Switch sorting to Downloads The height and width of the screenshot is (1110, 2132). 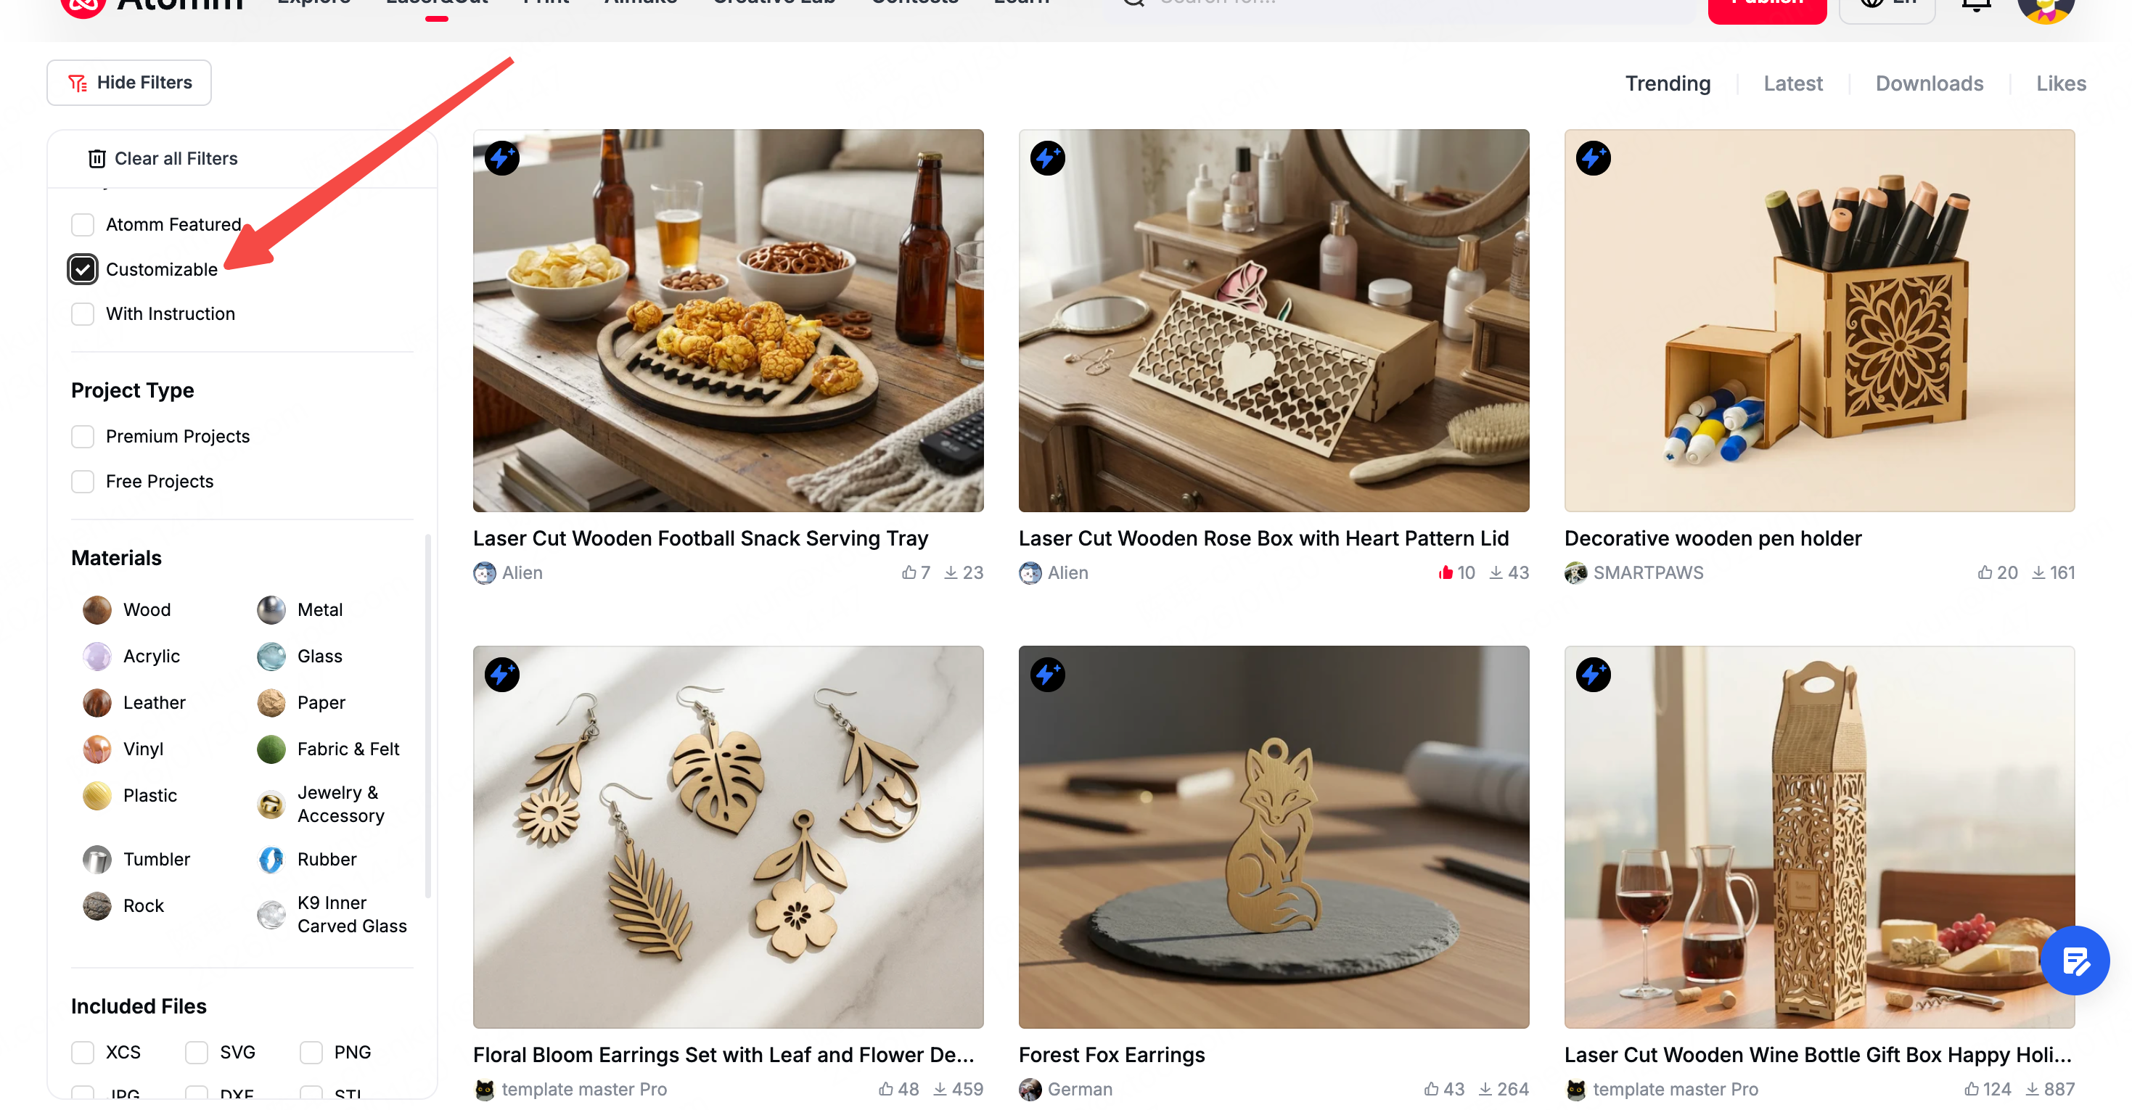tap(1928, 83)
